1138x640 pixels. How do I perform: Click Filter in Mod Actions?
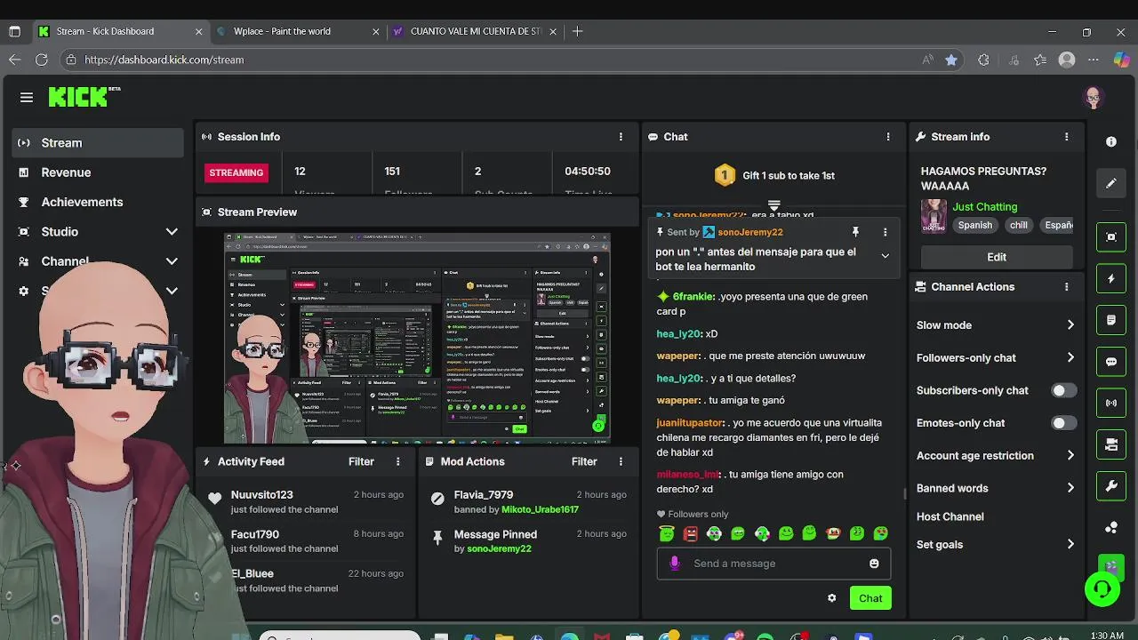[584, 461]
